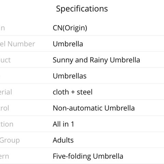This screenshot has height=164, width=164.
Task: Click the cut-off Pattern label
Action: [4, 156]
